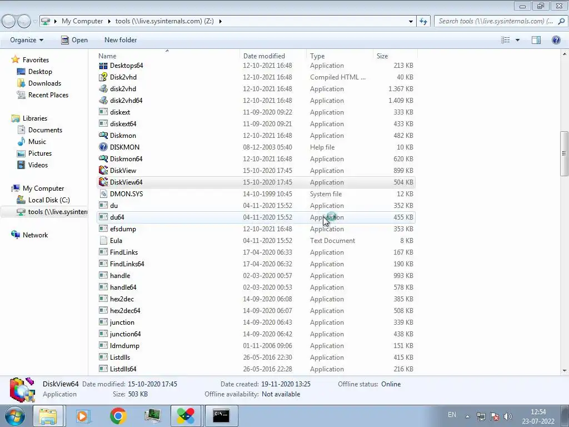The height and width of the screenshot is (427, 569).
Task: Select the FindLinks64 file
Action: click(x=127, y=264)
